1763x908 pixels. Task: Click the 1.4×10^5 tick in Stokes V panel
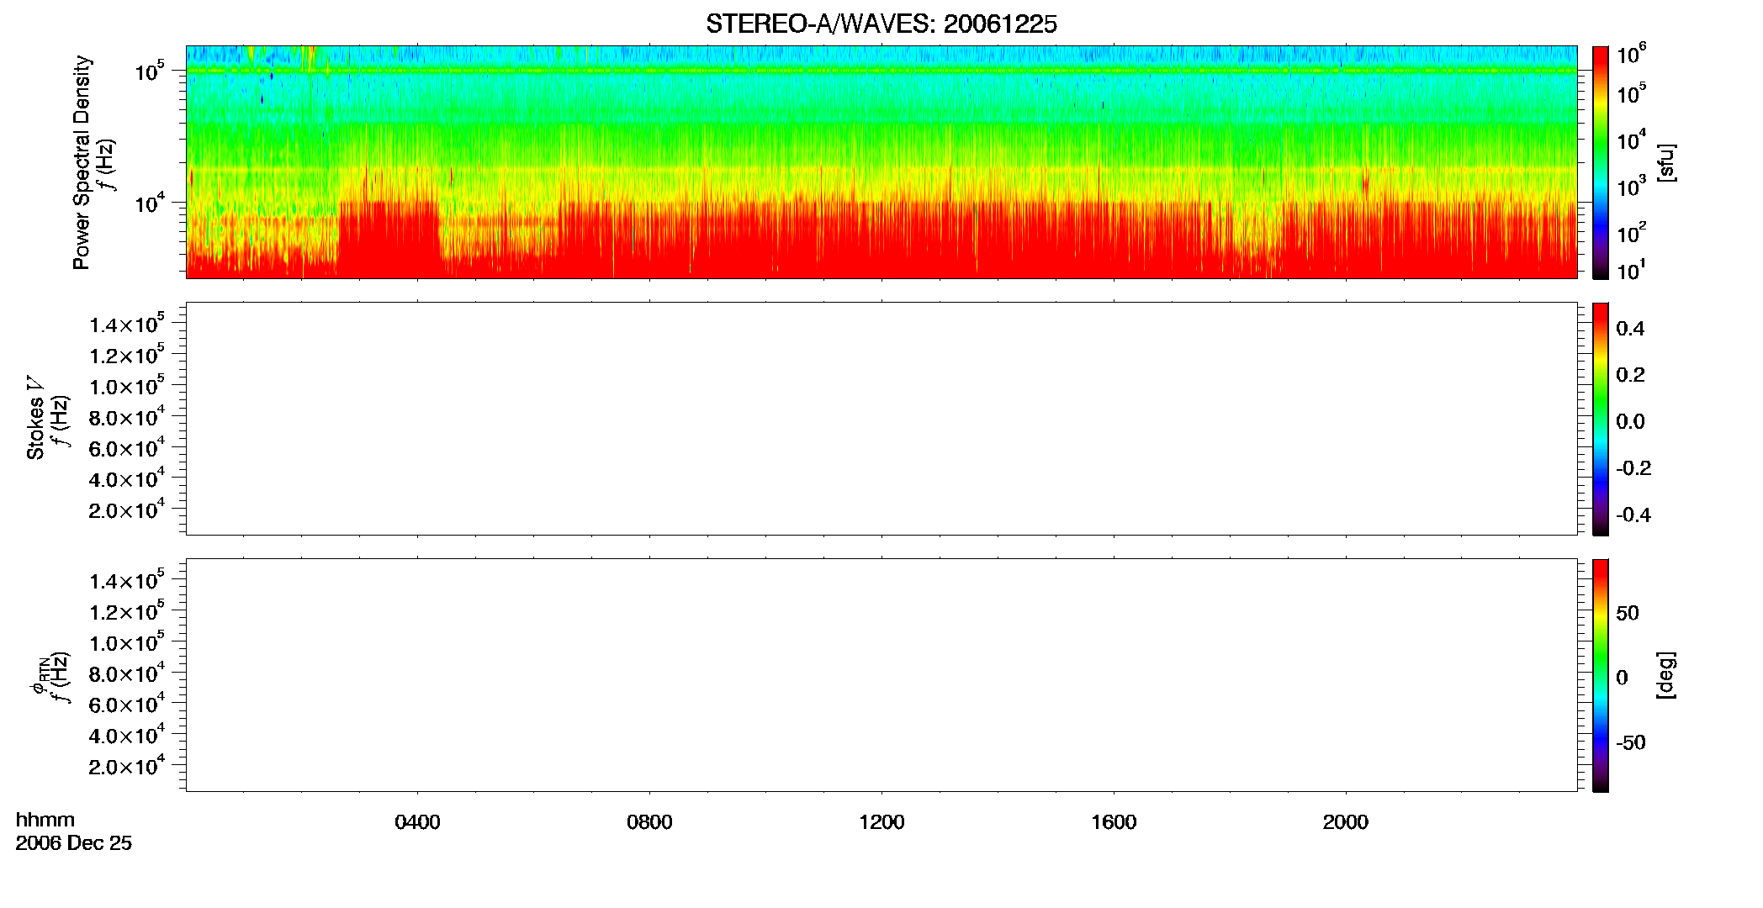coord(127,324)
